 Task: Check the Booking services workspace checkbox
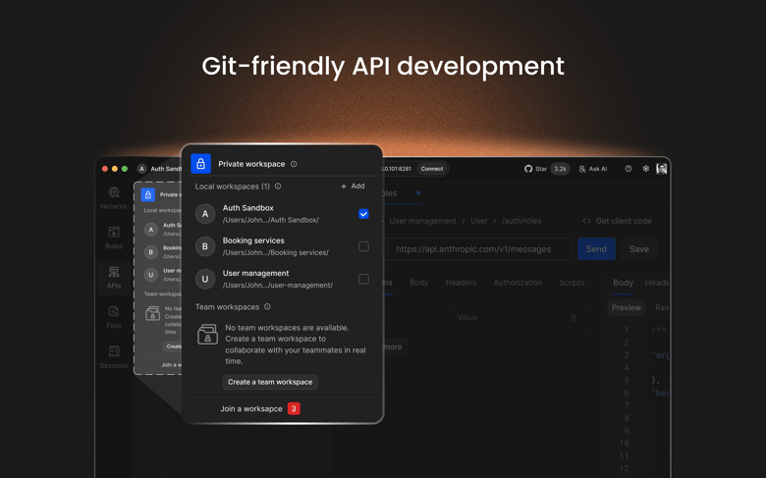click(363, 246)
